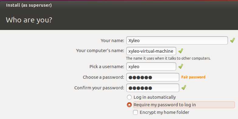
Task: Click the Your name: label
Action: (x=112, y=41)
